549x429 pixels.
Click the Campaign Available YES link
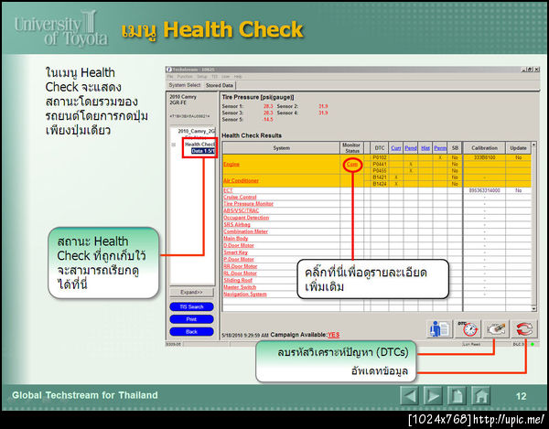[x=333, y=335]
